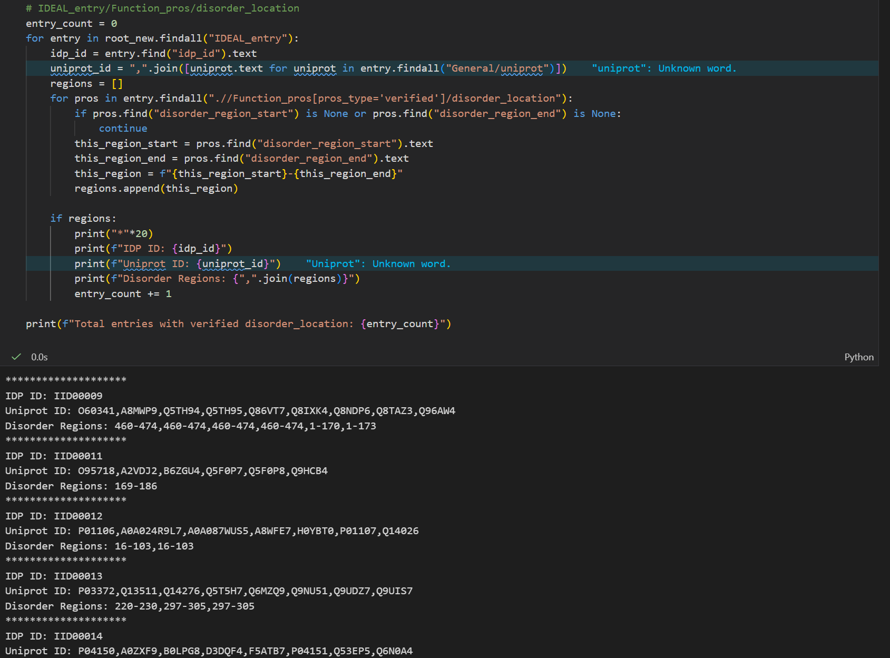Click output Uniprot ID line starting O95718
This screenshot has width=890, height=658.
coord(167,471)
